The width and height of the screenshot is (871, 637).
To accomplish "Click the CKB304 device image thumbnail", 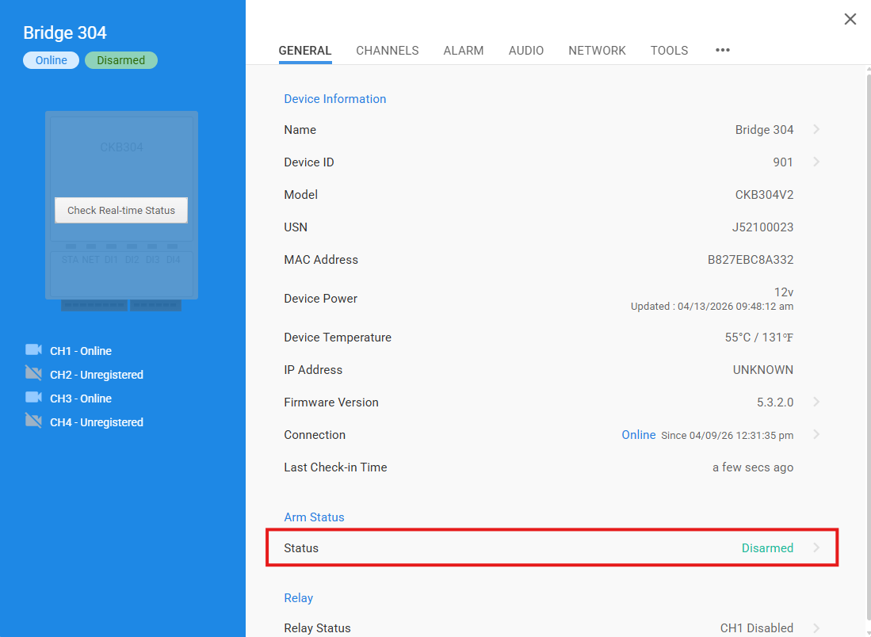I will pos(121,158).
